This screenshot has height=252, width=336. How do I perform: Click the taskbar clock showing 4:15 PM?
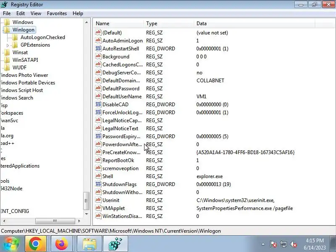click(315, 244)
